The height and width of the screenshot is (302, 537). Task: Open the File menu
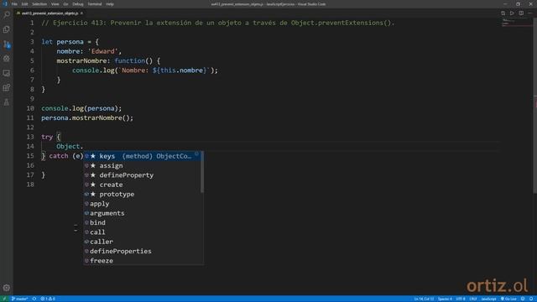coord(14,4)
